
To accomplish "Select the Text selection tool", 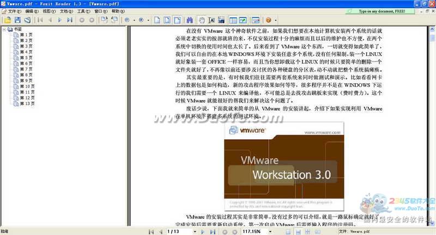I will [211, 20].
